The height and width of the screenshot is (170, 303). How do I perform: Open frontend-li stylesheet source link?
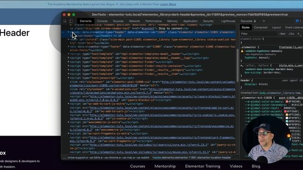click(x=291, y=47)
